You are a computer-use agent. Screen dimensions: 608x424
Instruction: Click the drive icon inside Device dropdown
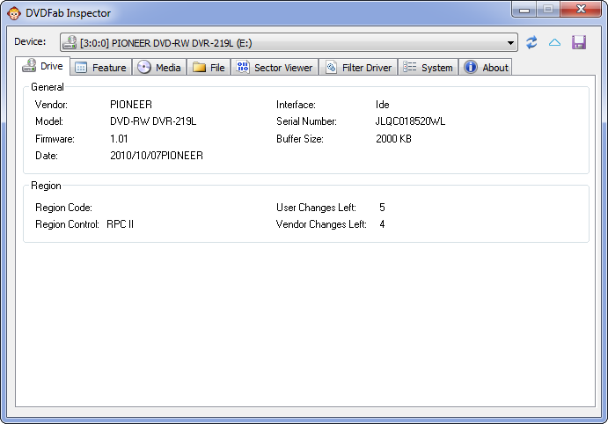70,42
